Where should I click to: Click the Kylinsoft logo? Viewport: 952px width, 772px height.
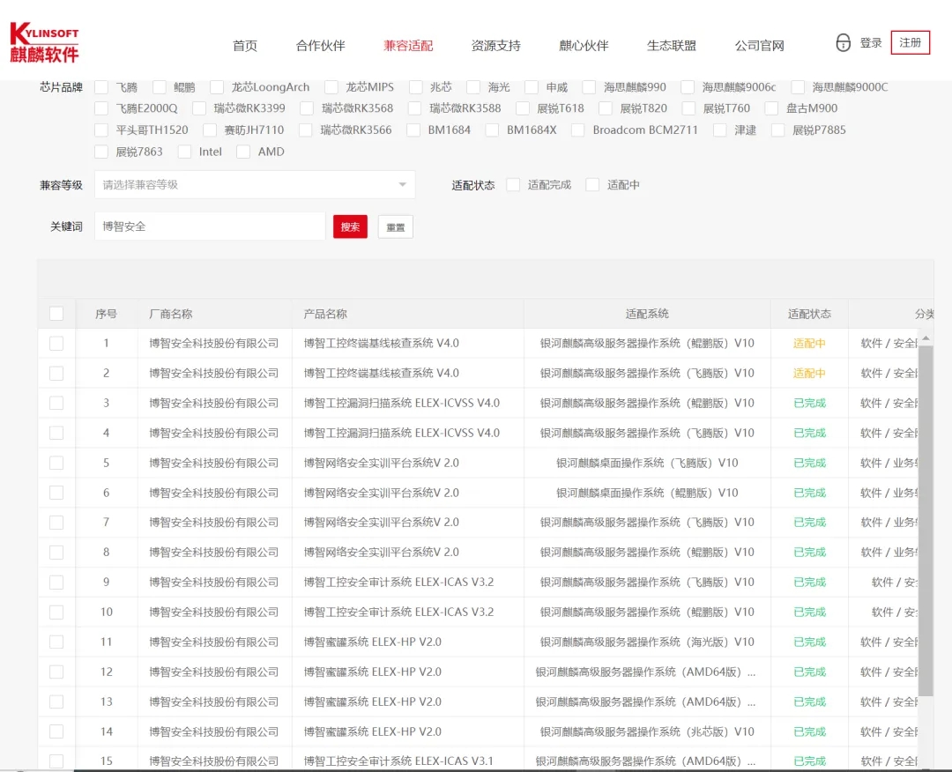point(44,42)
